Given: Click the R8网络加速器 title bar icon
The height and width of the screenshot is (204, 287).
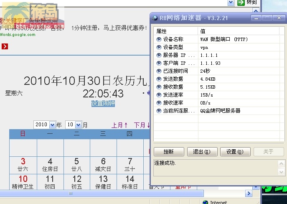Looking at the screenshot, I should pyautogui.click(x=155, y=18).
